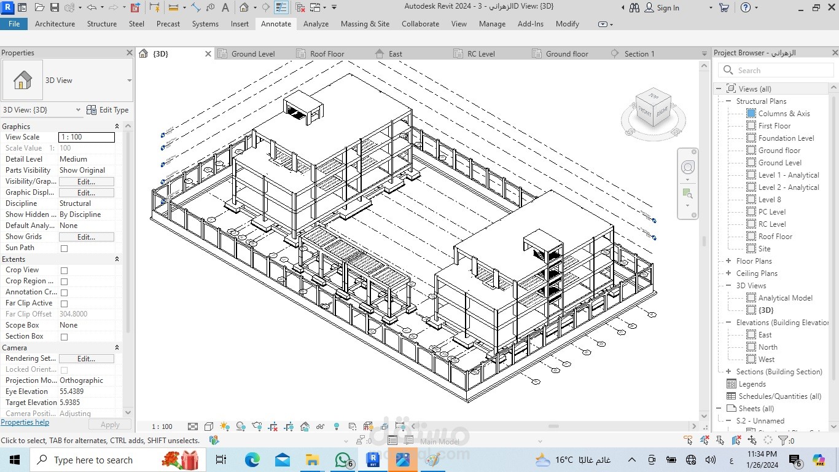
Task: Click Temporary Hide/Isolate glasses icon
Action: point(320,427)
